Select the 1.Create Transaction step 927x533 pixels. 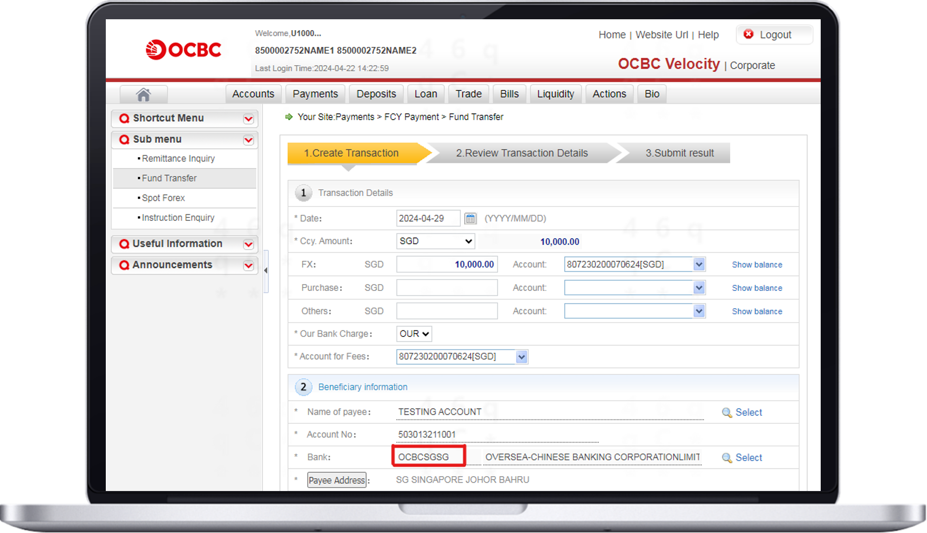click(x=352, y=153)
